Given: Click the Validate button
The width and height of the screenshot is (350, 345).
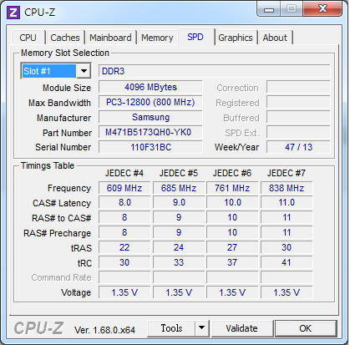Looking at the screenshot, I should (x=241, y=328).
